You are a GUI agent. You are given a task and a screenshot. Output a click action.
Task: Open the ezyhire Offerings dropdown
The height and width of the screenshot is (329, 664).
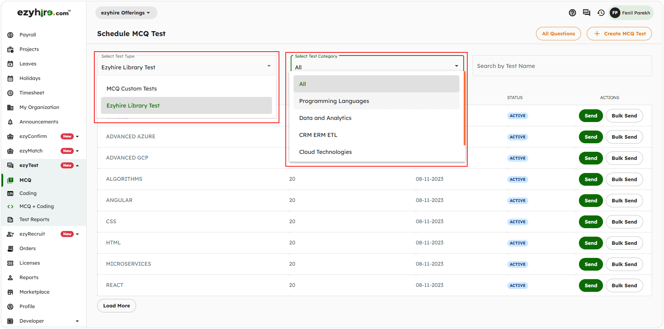pos(126,13)
